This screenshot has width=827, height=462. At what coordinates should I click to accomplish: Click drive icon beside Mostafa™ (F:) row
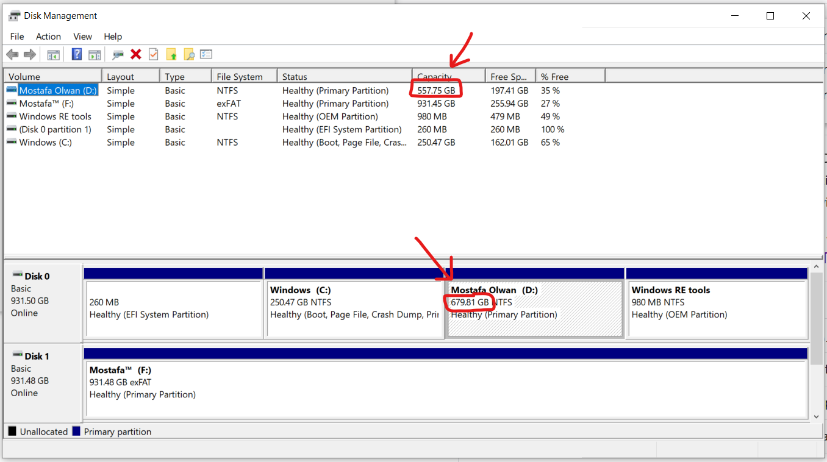12,103
